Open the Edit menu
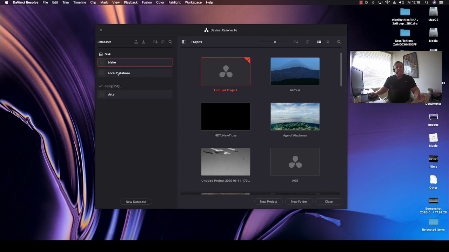The height and width of the screenshot is (252, 449). tap(55, 2)
